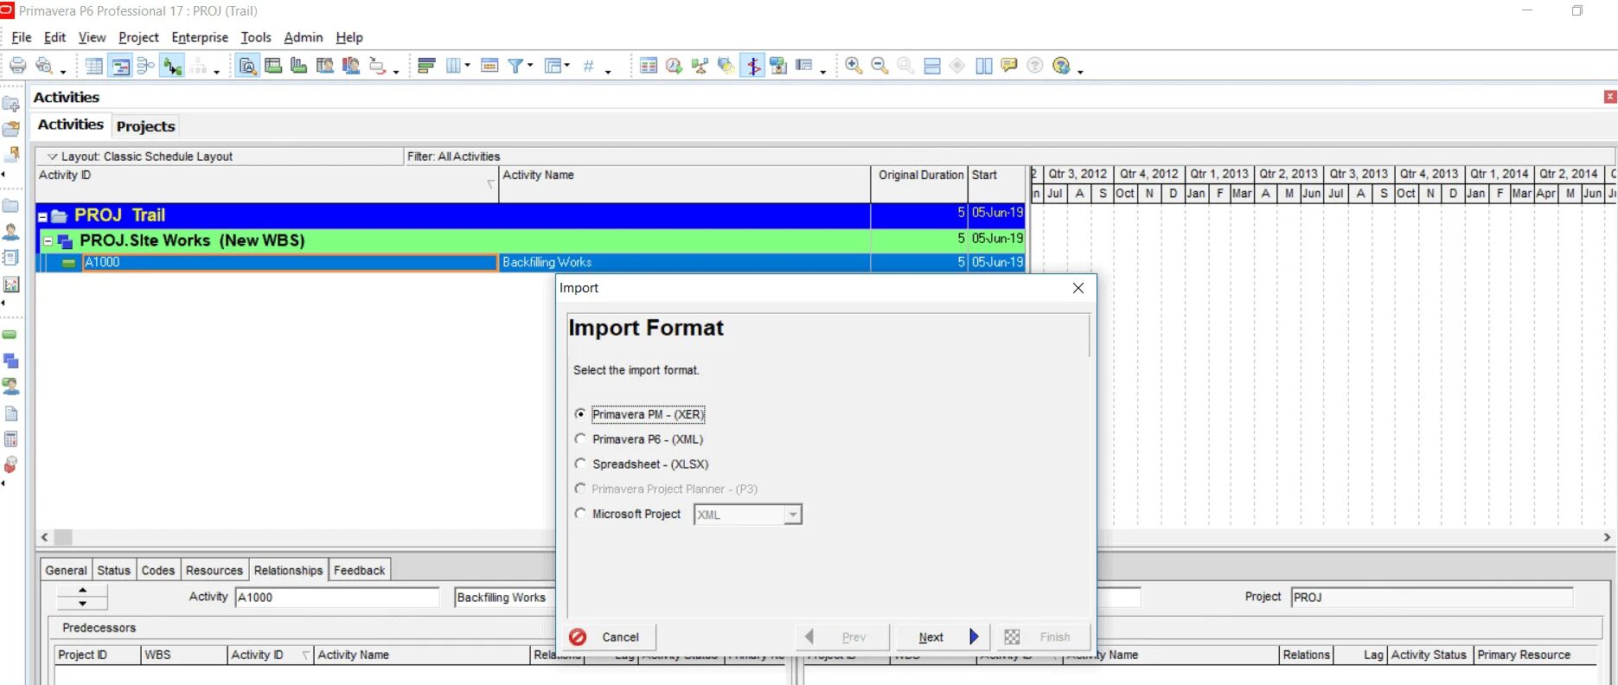Cancel the Import dialog

click(609, 637)
